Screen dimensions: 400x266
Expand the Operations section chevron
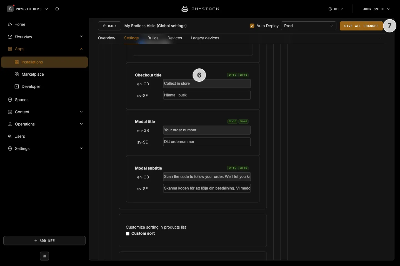pyautogui.click(x=81, y=124)
